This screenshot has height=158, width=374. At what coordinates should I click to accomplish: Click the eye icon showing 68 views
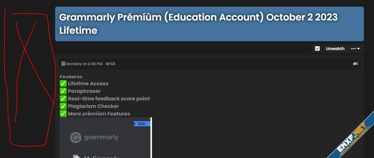(x=108, y=64)
